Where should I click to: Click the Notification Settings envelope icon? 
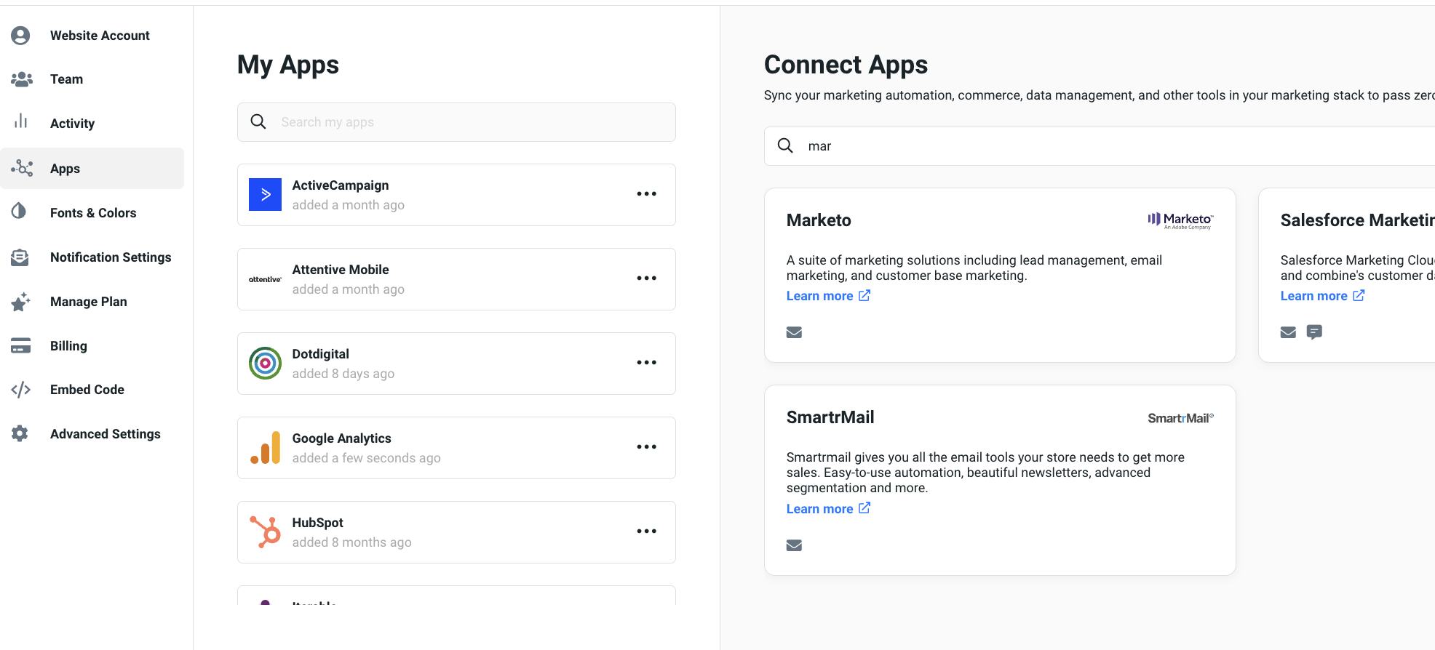click(20, 257)
